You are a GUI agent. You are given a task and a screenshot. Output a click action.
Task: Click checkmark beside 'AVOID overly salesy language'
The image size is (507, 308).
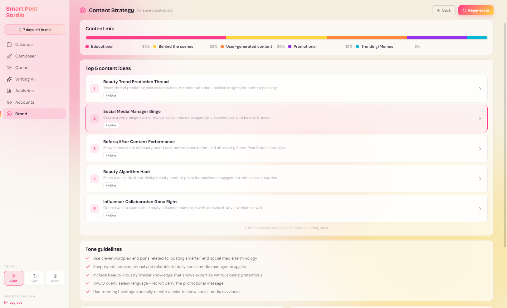88,283
